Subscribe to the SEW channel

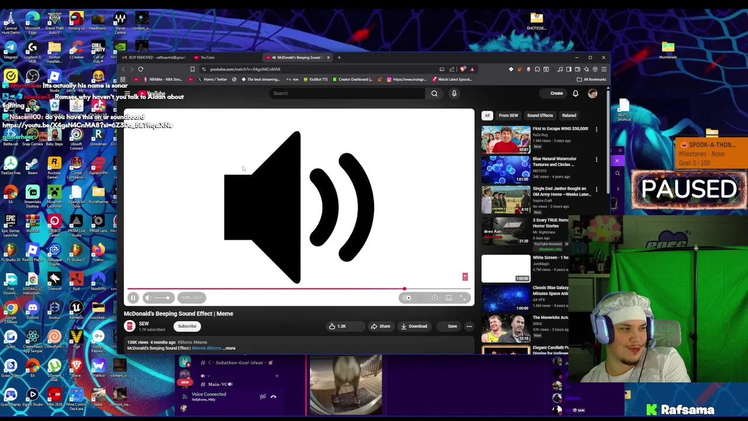pyautogui.click(x=187, y=326)
